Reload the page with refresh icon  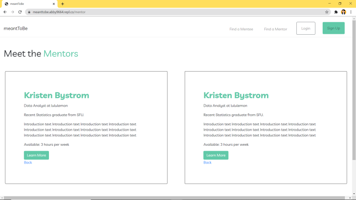[20, 12]
